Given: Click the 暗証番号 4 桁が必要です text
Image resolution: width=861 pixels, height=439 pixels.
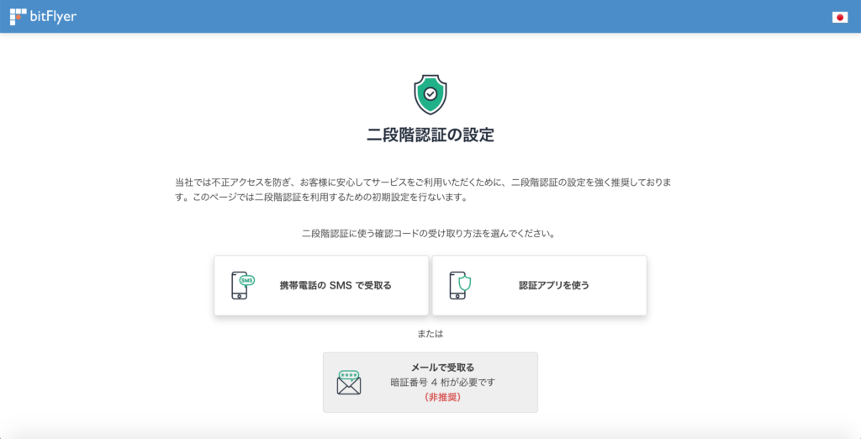Looking at the screenshot, I should click(x=442, y=383).
